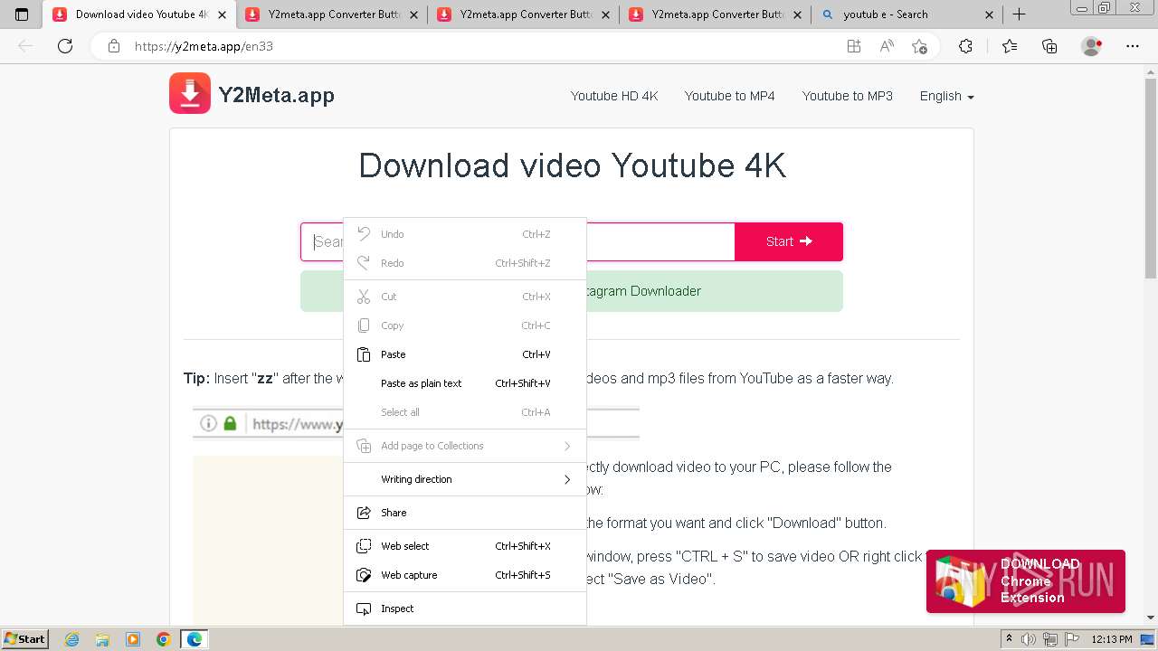Viewport: 1158px width, 651px height.
Task: Click the back navigation arrow
Action: 25,46
